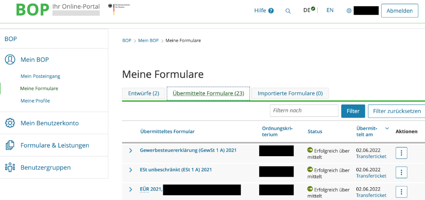
Task: Go to BOP in breadcrumb
Action: pyautogui.click(x=127, y=41)
